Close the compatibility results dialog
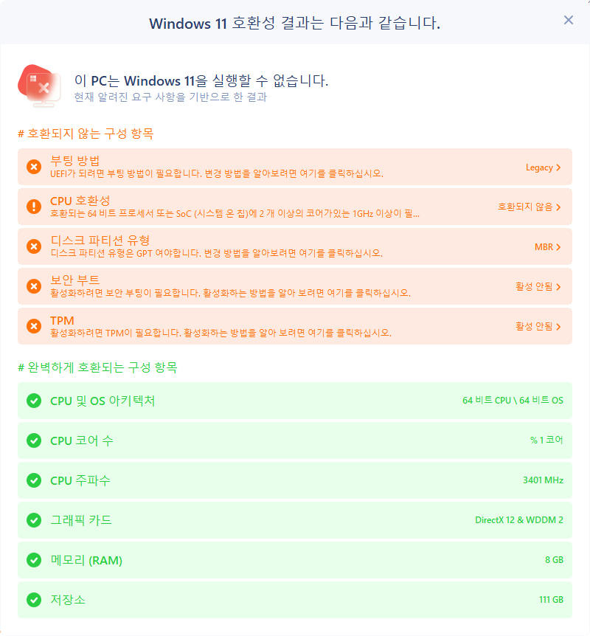This screenshot has width=590, height=636. tap(568, 20)
